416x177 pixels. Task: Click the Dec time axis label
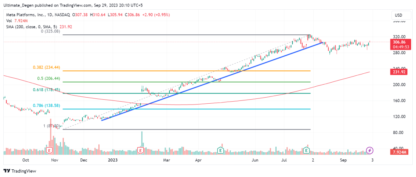[84, 160]
